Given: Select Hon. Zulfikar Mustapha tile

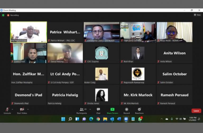Looking at the screenshot, I should [x=29, y=74].
